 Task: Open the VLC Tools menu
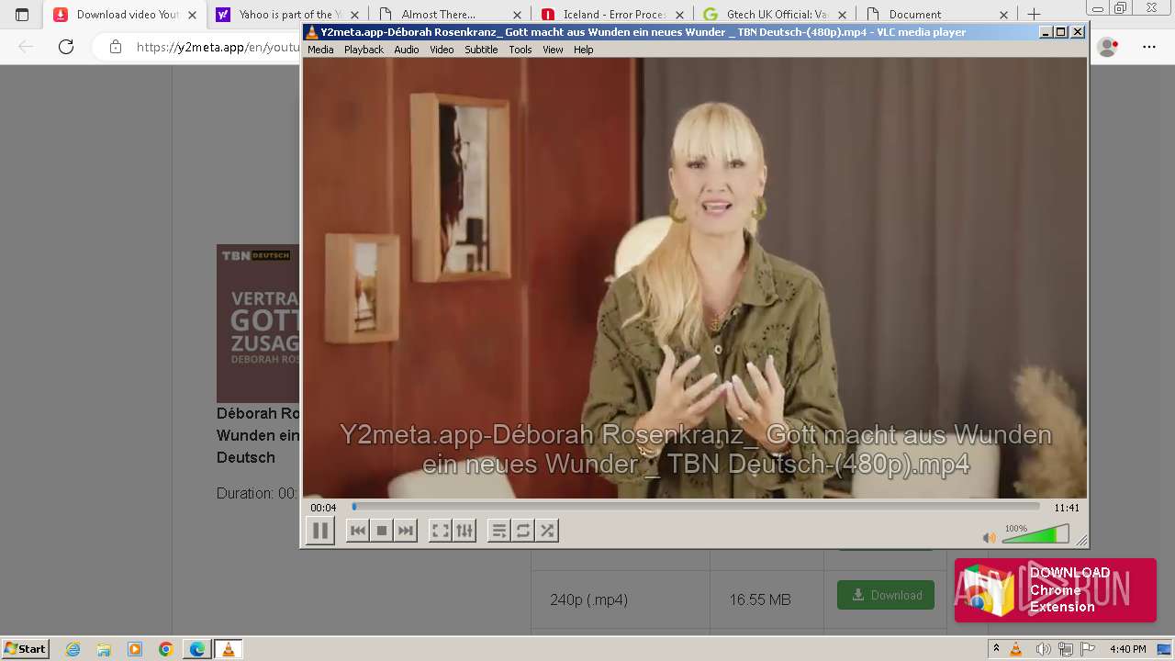click(520, 50)
